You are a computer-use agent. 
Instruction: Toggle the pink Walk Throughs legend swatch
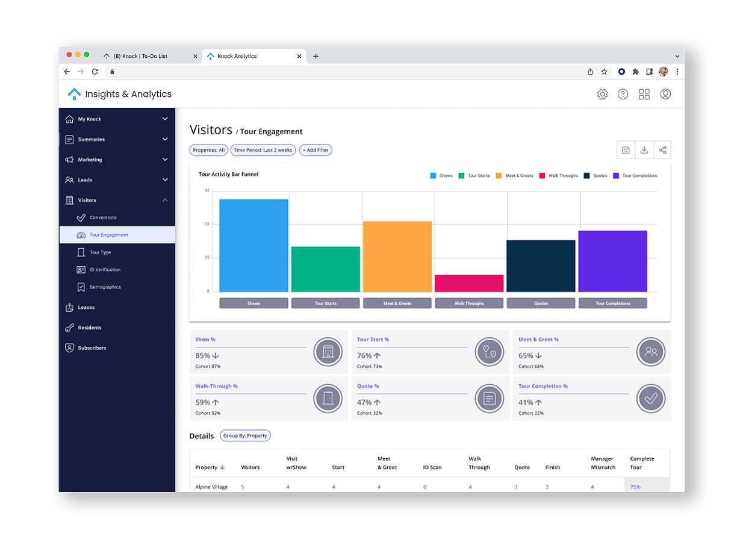(x=542, y=176)
